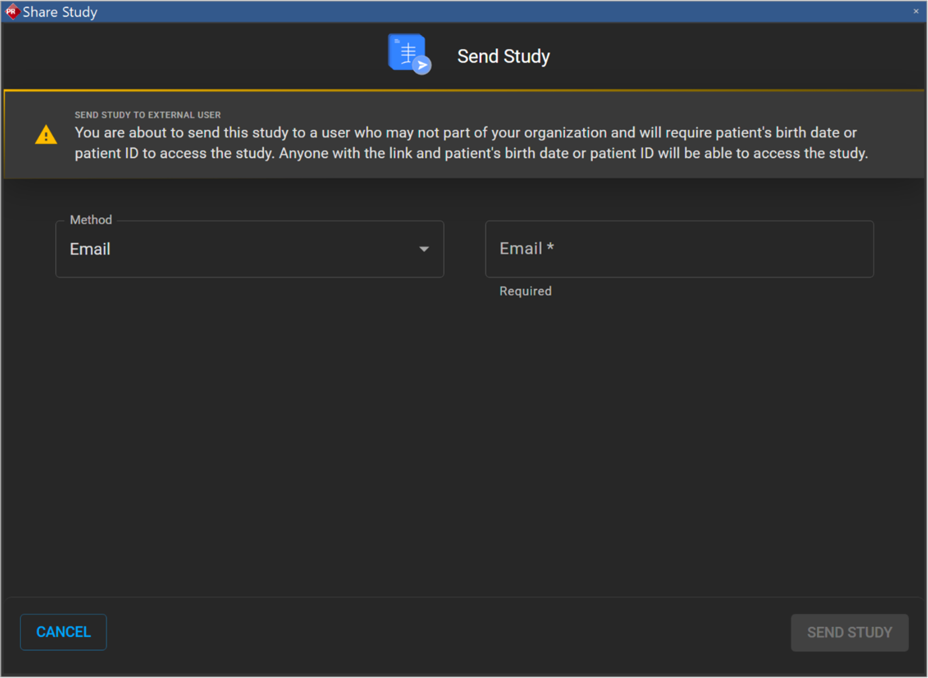Viewport: 928px width, 678px height.
Task: Click the Method field label
Action: pos(90,220)
